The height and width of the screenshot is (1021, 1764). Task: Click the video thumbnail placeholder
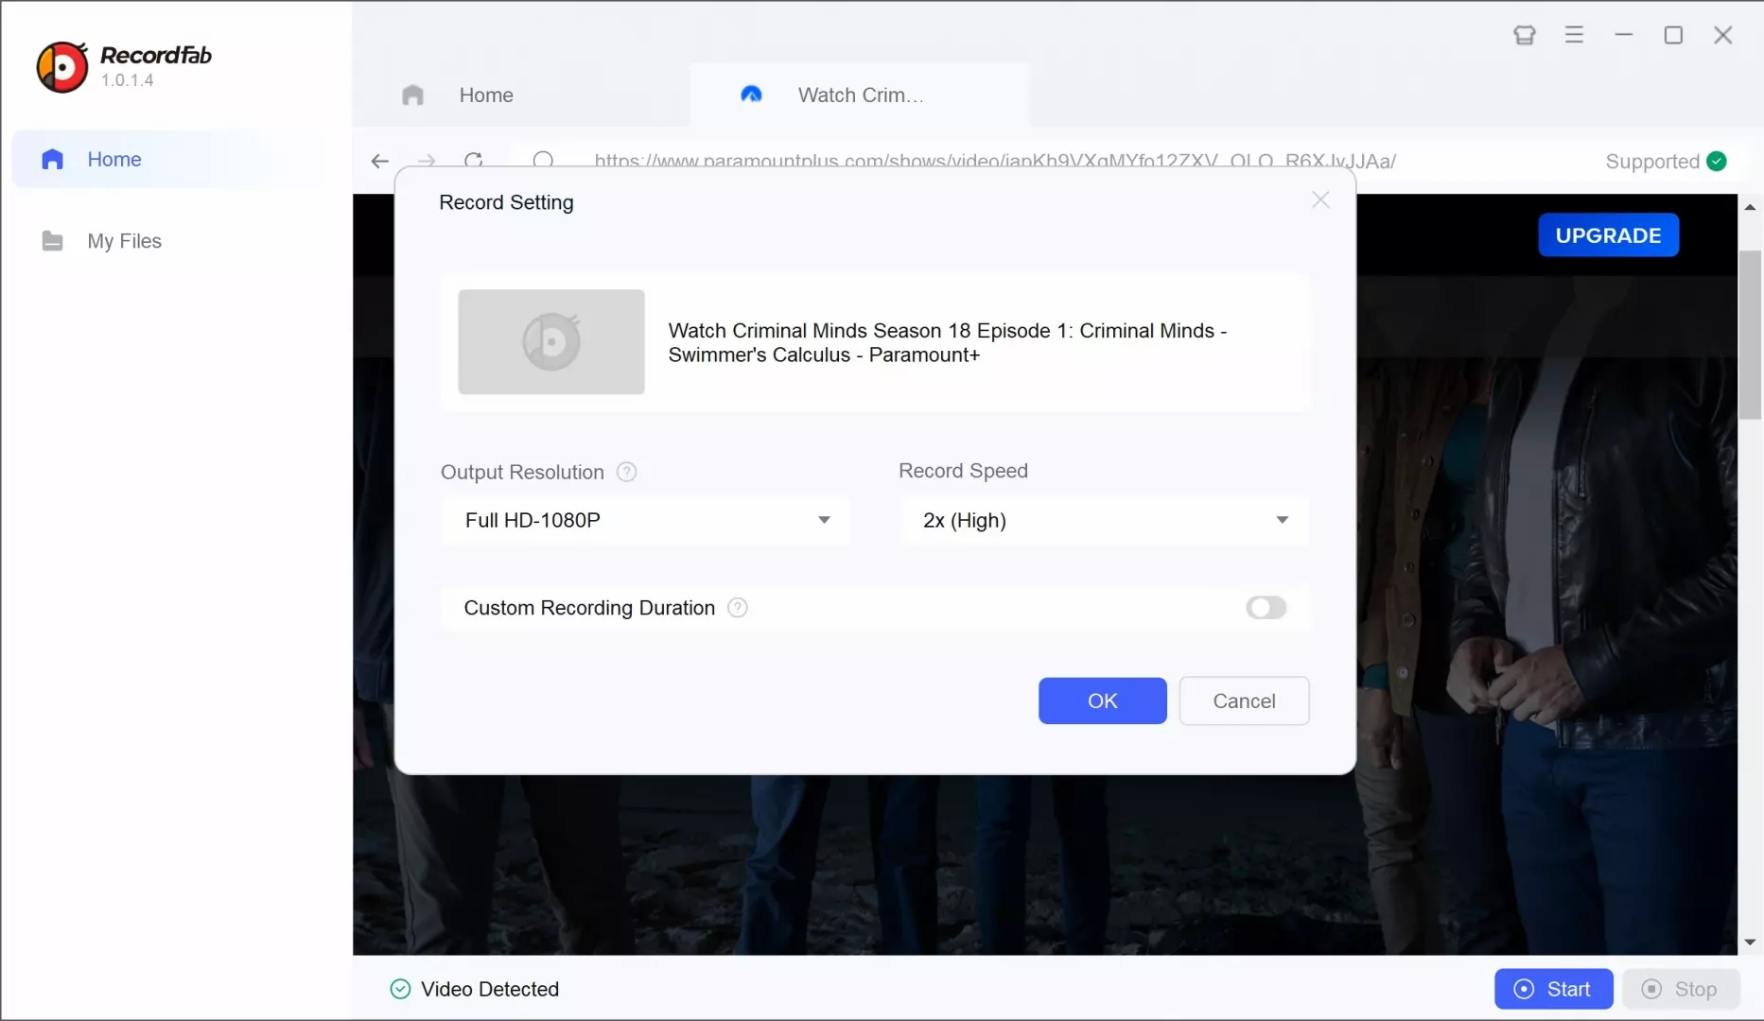(551, 342)
